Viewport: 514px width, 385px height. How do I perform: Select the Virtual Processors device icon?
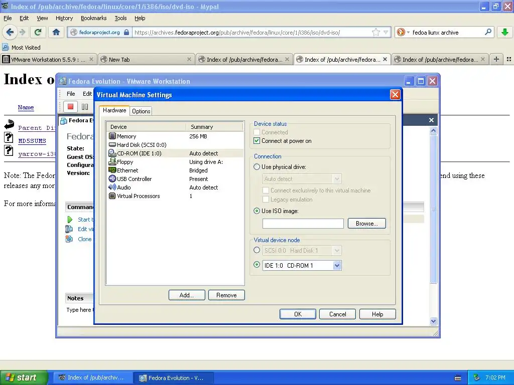[112, 196]
